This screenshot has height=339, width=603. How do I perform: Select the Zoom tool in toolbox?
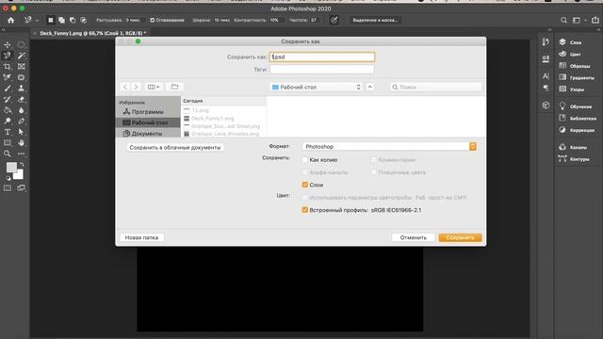[x=8, y=153]
